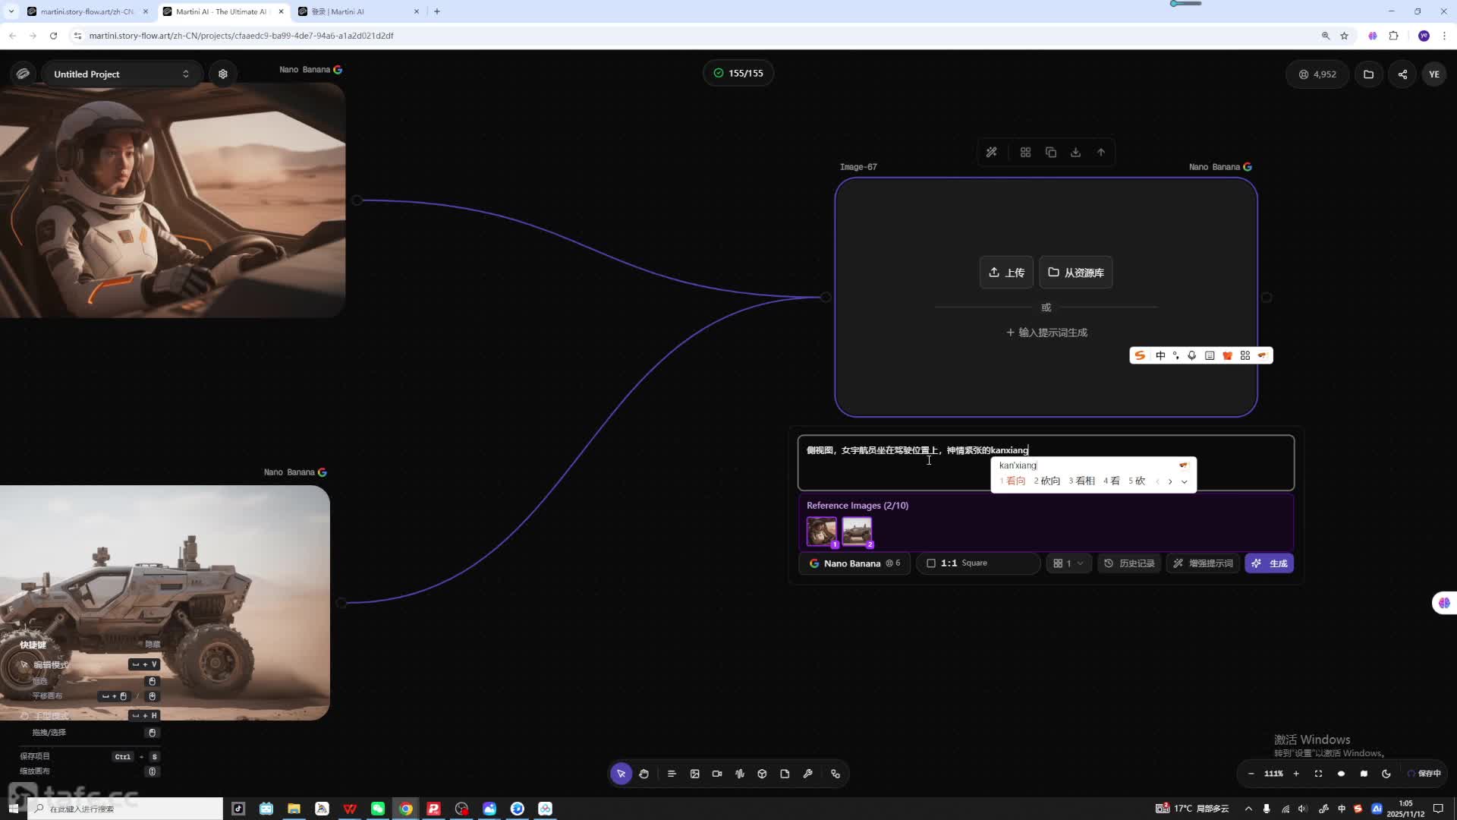This screenshot has height=820, width=1457.
Task: Open the Untitled Project dropdown
Action: [121, 74]
